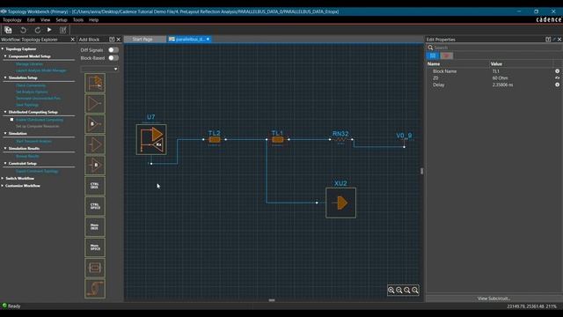Click the Export Constraint Topology link
The width and height of the screenshot is (563, 317).
37,172
